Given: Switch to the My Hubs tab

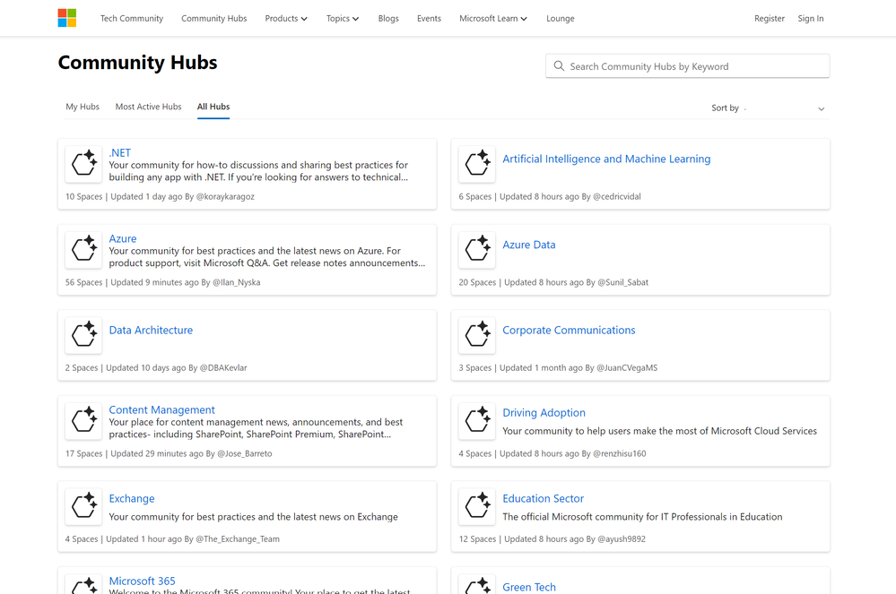Looking at the screenshot, I should [83, 107].
